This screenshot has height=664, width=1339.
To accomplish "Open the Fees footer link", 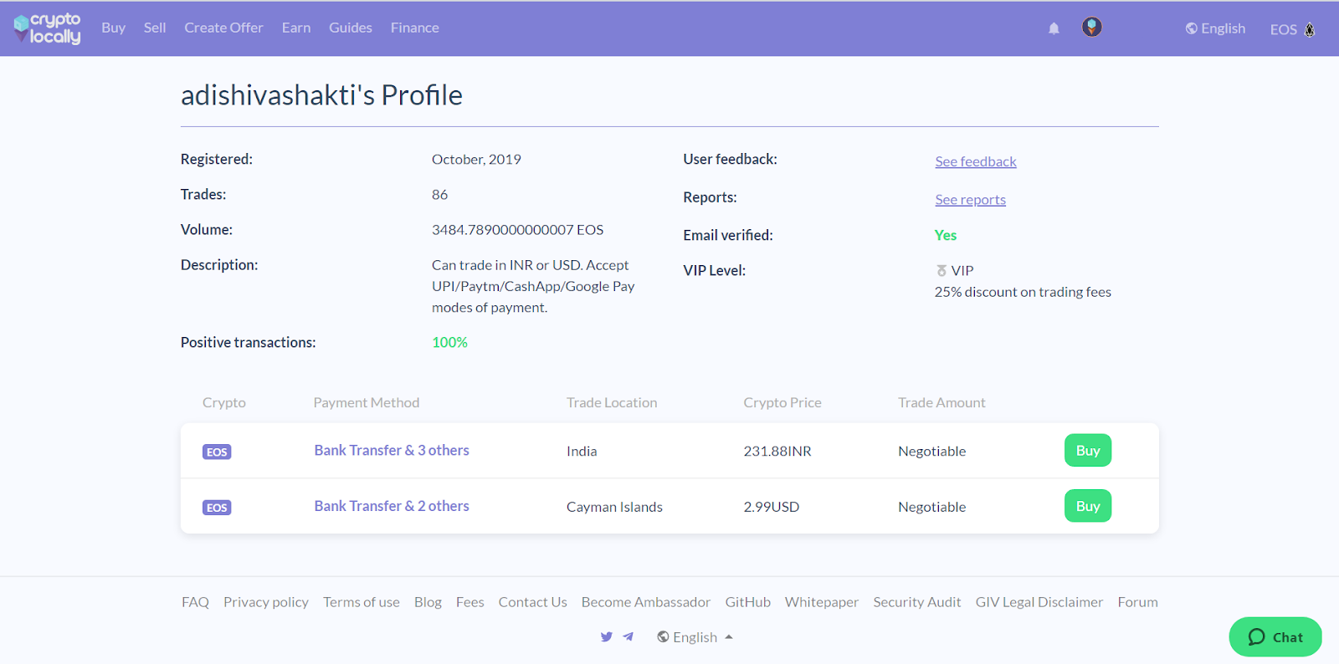I will [470, 602].
